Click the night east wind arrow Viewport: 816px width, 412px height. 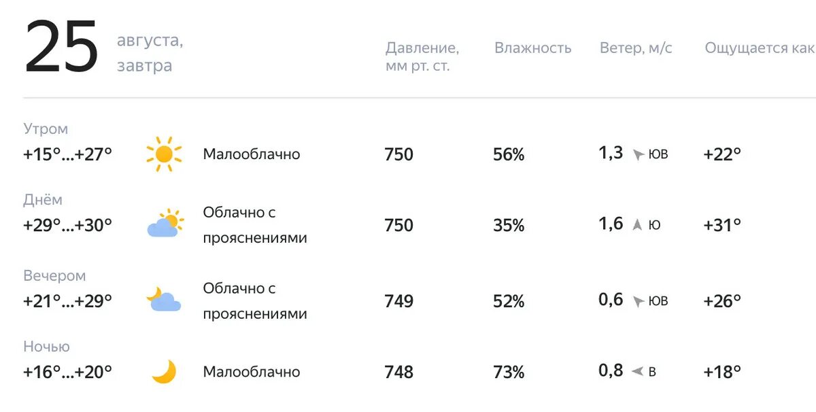(x=637, y=372)
